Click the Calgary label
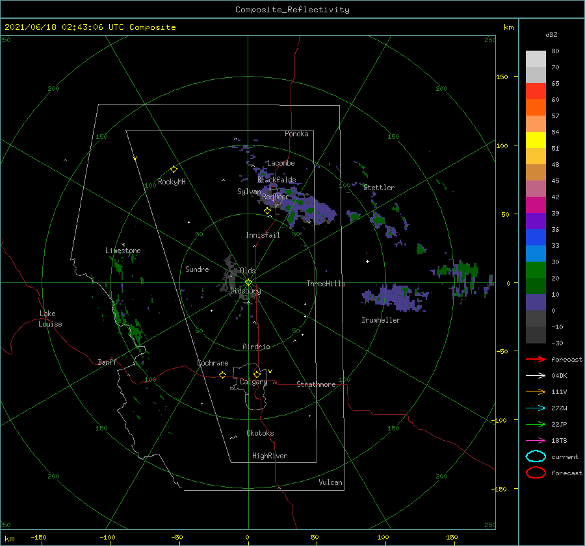585x546 pixels. pos(253,382)
